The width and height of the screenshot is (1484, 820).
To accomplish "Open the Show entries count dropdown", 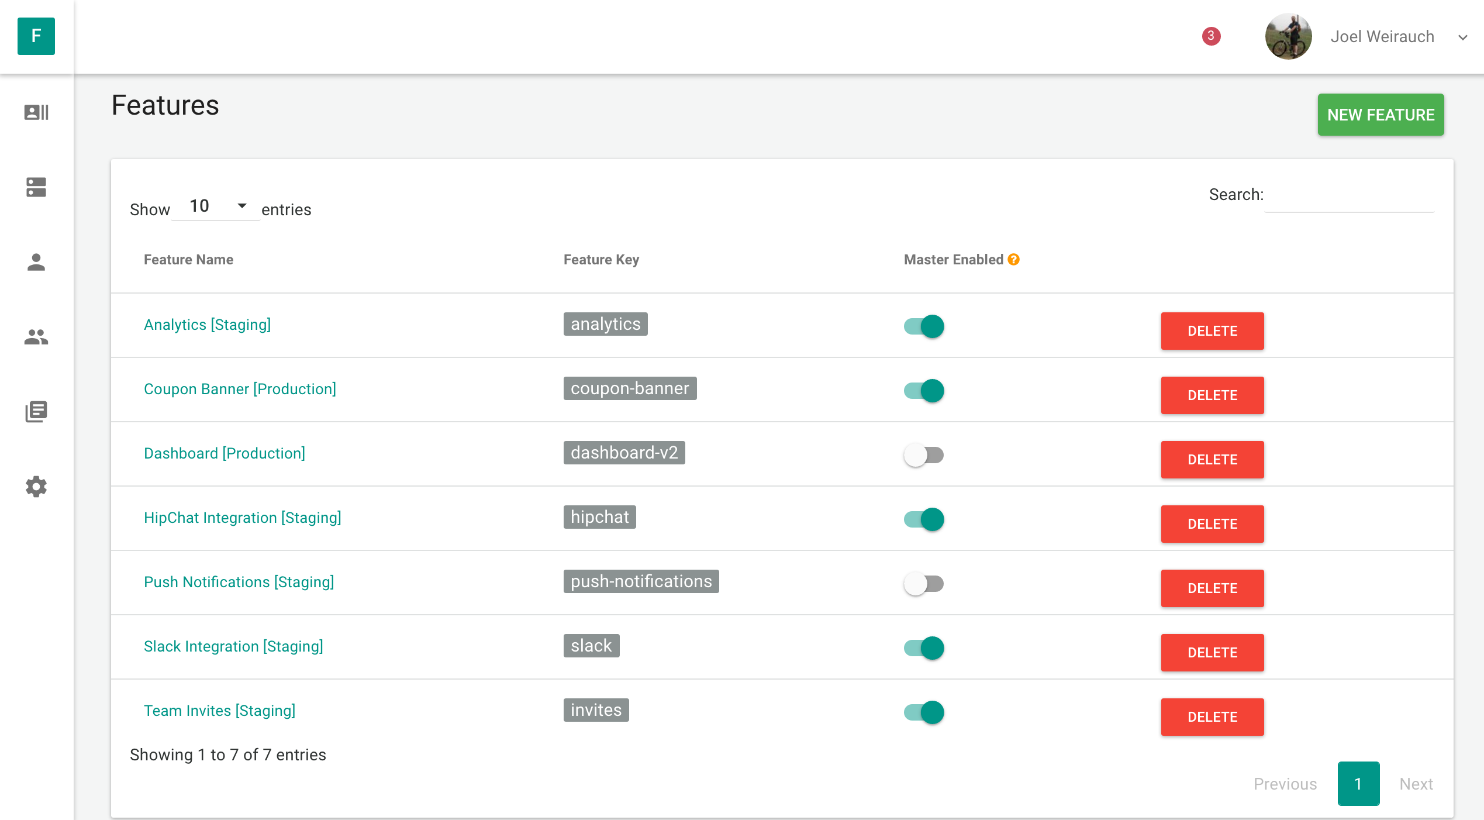I will click(216, 206).
